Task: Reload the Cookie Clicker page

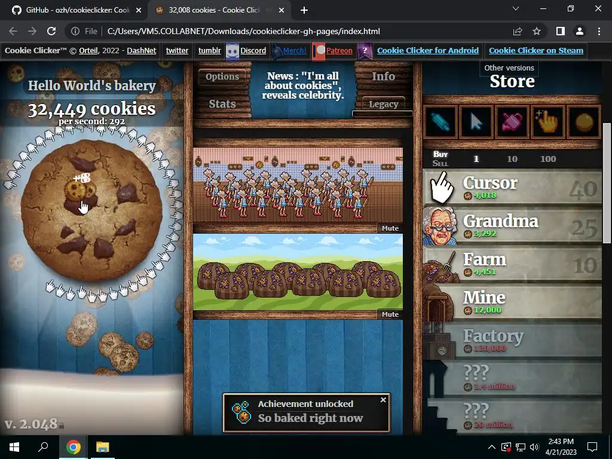Action: point(51,31)
